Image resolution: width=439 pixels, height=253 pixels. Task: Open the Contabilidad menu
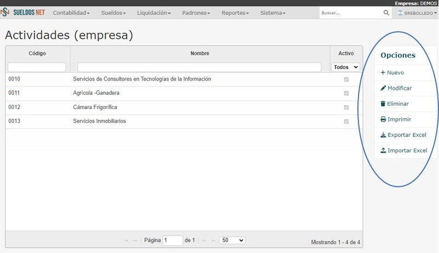coord(71,13)
